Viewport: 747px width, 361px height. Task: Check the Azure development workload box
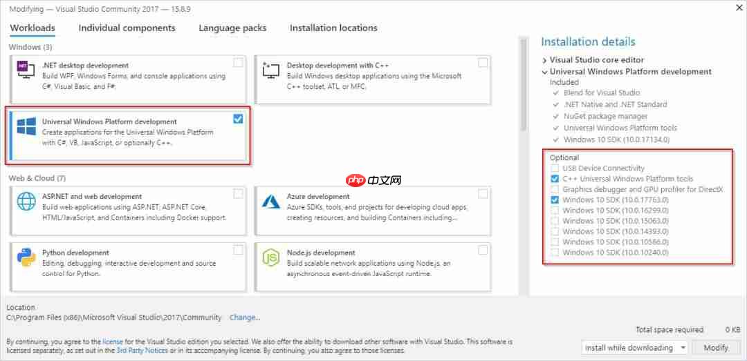click(483, 193)
